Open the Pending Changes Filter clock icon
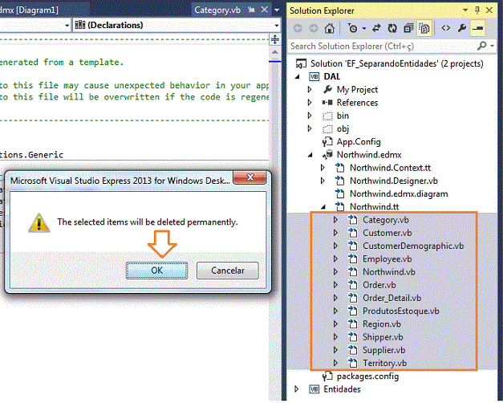The height and width of the screenshot is (403, 503). tap(353, 29)
